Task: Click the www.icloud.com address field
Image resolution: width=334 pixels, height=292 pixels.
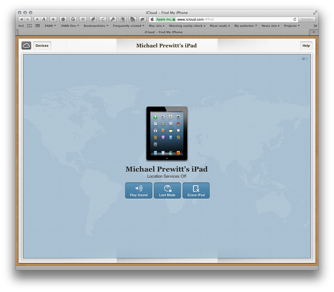Action: click(x=223, y=19)
